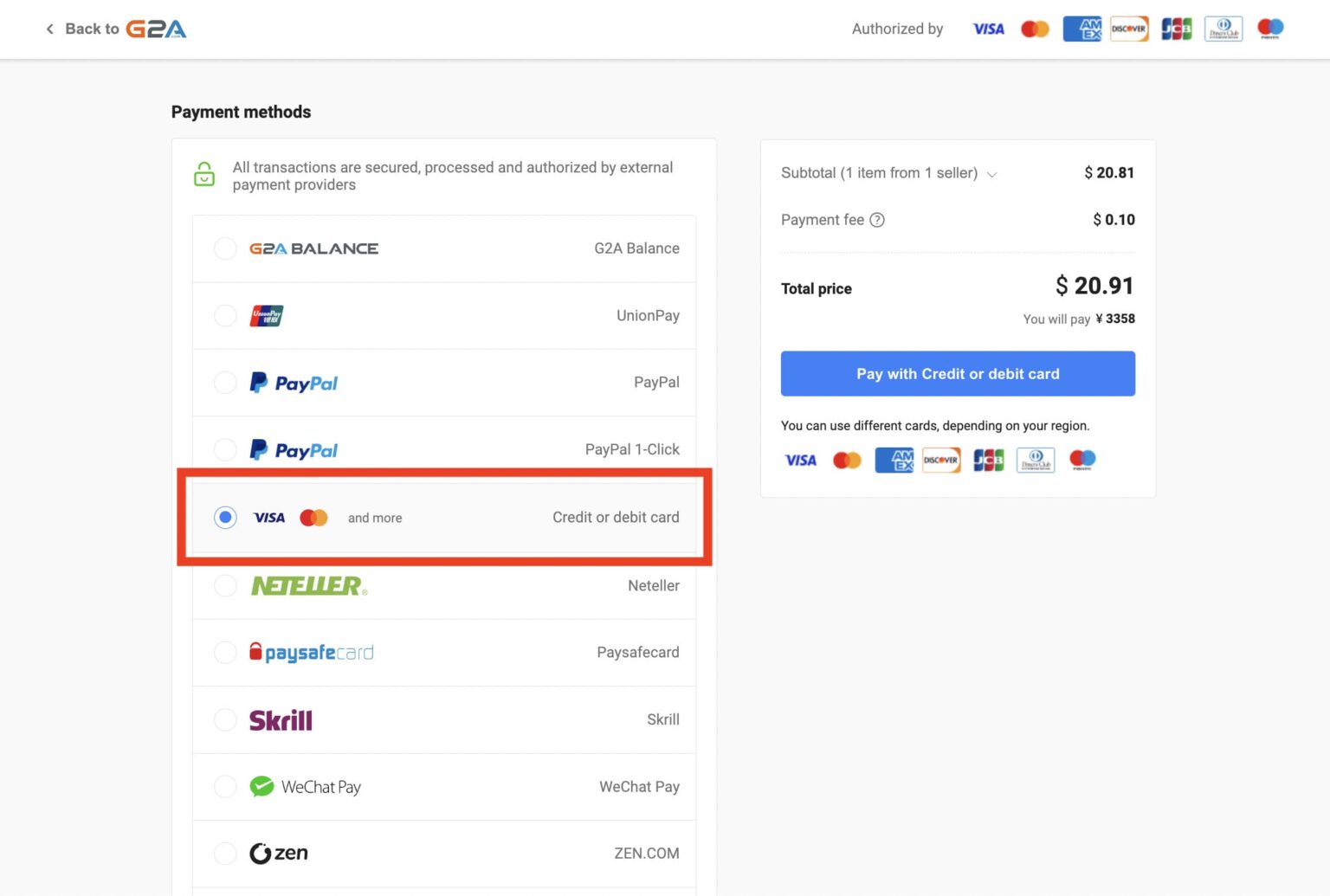Click the Back to link
1330x896 pixels.
[92, 29]
